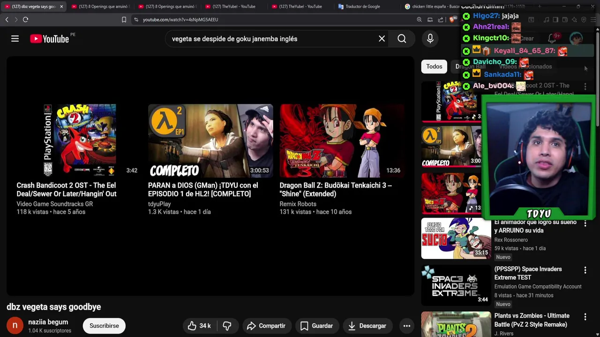Toggle Brave sidebar panel icon

[x=555, y=20]
